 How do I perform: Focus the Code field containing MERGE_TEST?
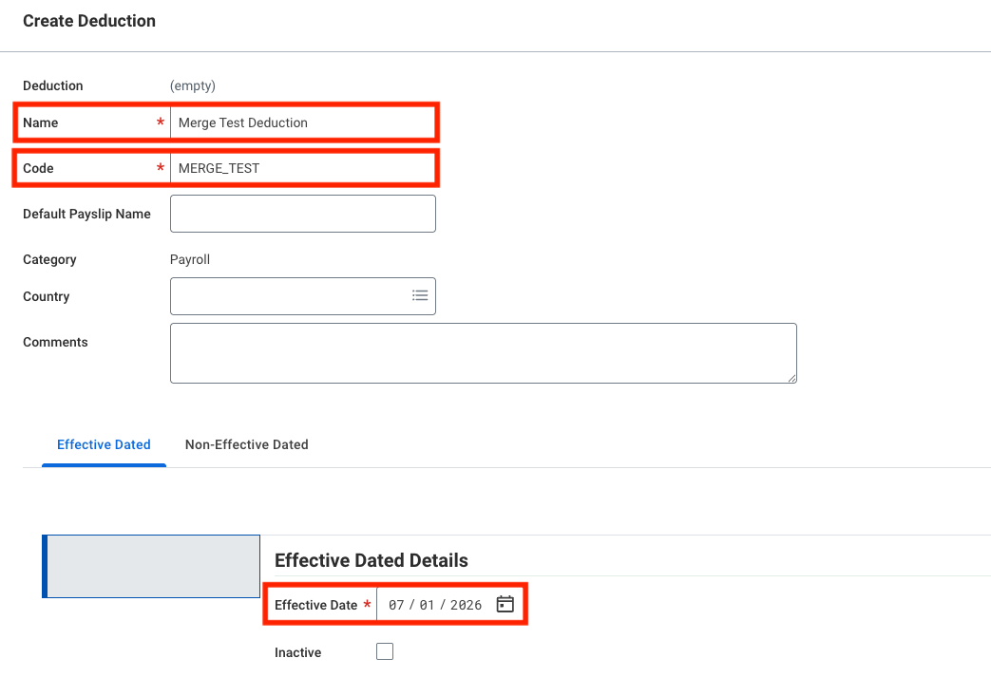(x=303, y=168)
